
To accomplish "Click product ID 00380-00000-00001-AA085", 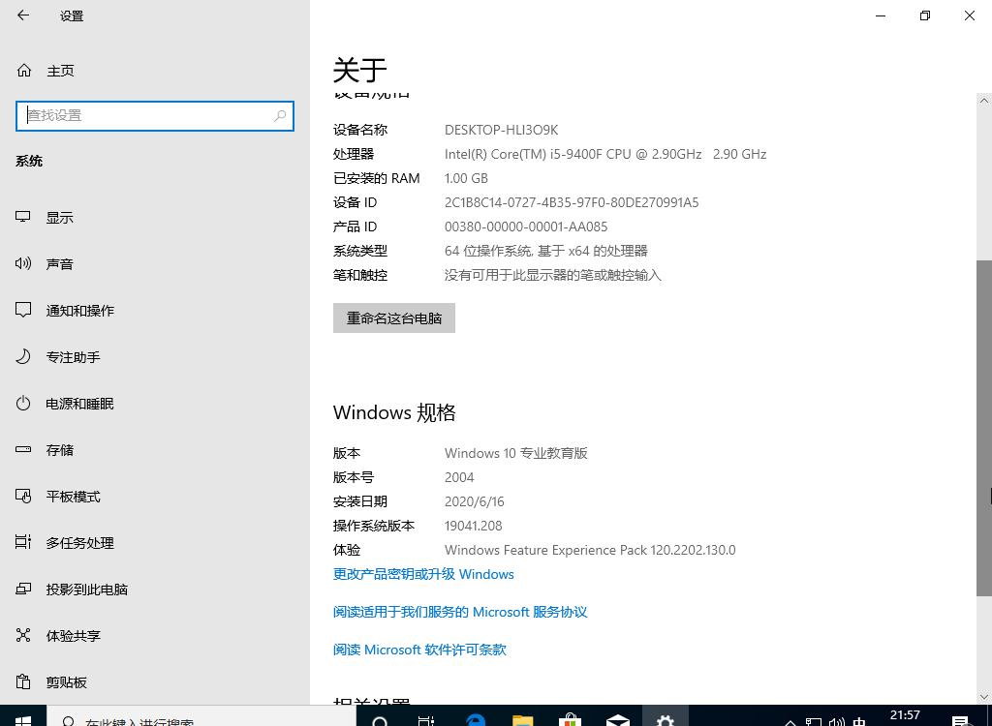I will pyautogui.click(x=526, y=227).
